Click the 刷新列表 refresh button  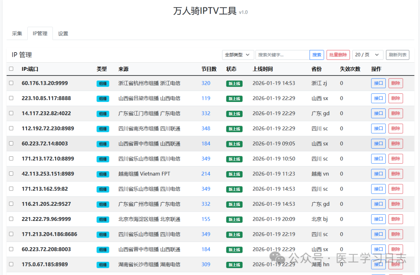coord(397,54)
